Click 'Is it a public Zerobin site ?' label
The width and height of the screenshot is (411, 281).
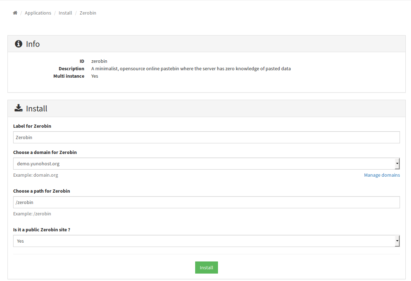tap(42, 230)
